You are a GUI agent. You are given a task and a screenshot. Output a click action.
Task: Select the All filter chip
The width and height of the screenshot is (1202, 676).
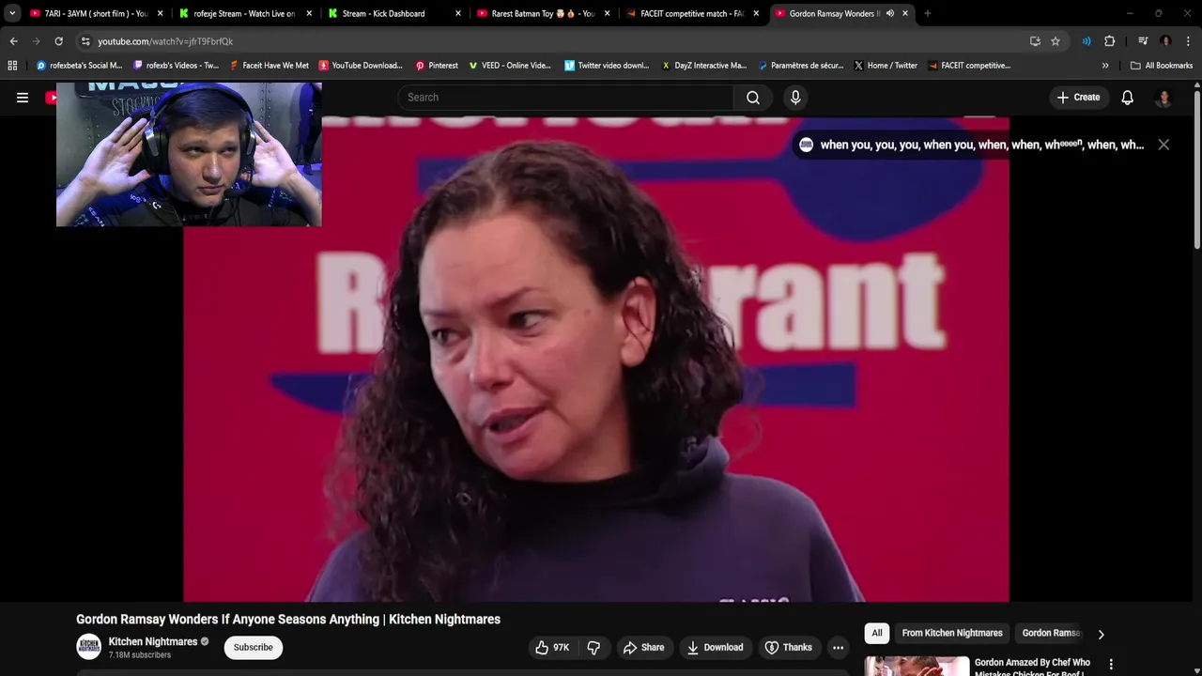pos(877,634)
